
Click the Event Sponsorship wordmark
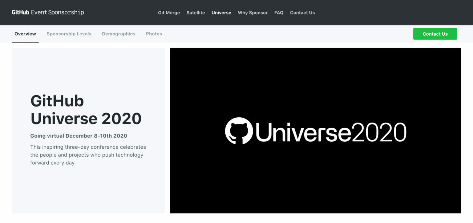point(57,12)
